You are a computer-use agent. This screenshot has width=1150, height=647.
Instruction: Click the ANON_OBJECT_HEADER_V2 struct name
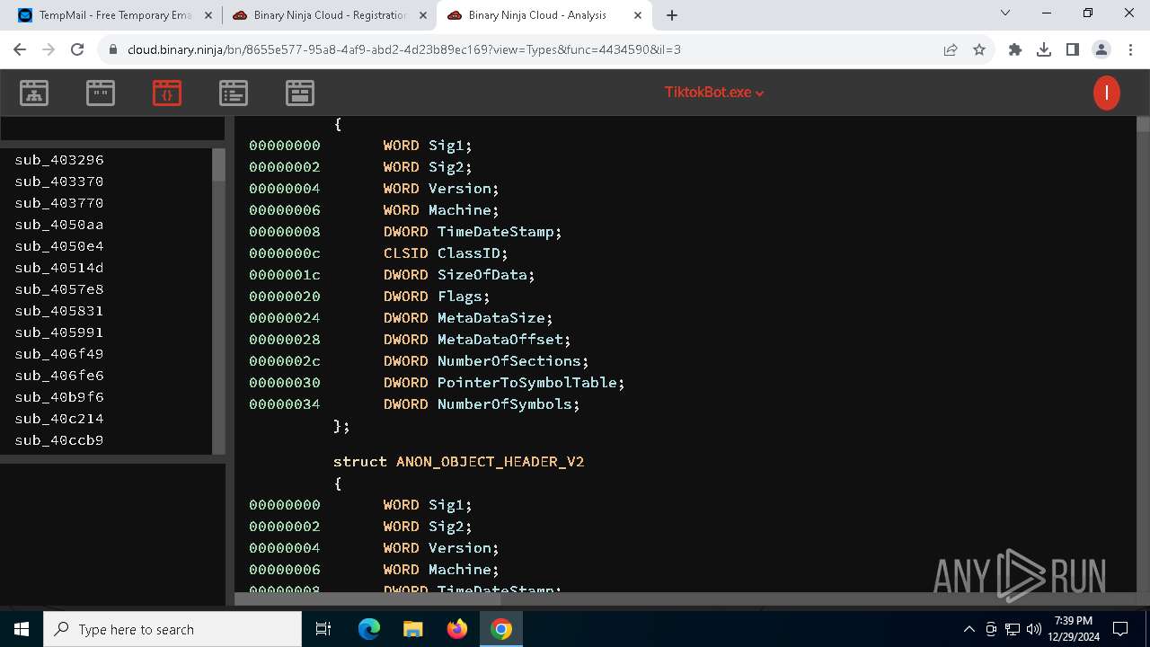coord(491,462)
